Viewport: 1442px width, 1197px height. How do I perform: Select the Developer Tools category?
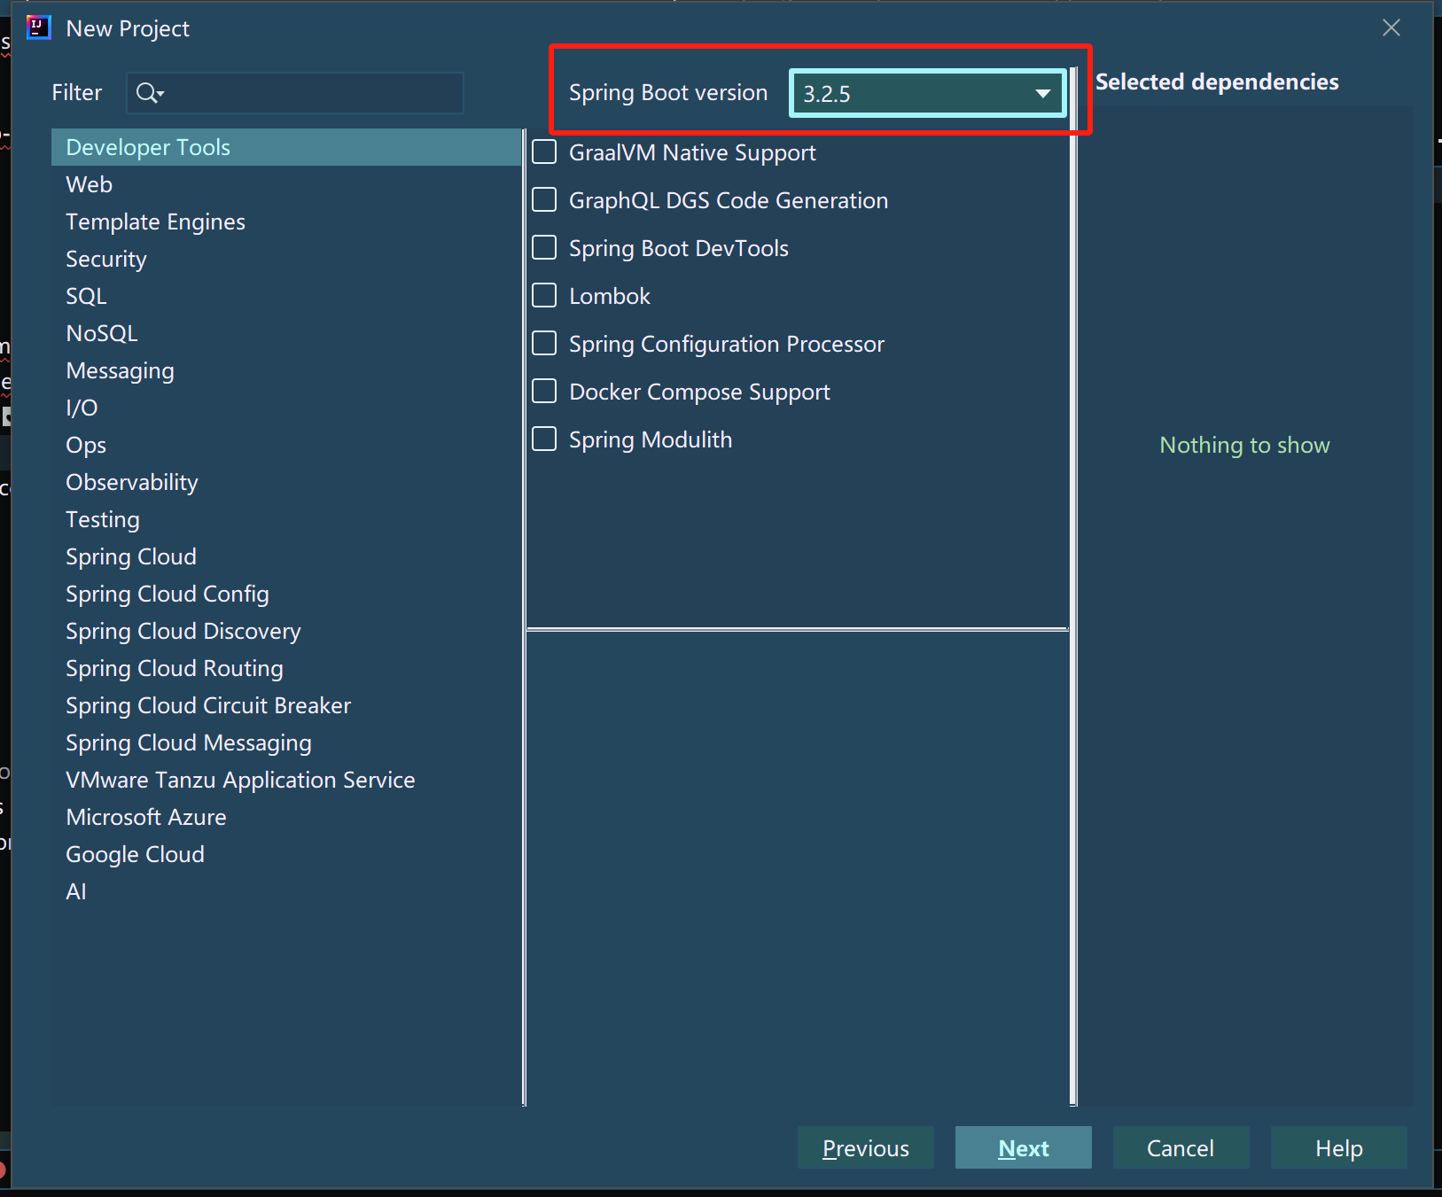[286, 147]
